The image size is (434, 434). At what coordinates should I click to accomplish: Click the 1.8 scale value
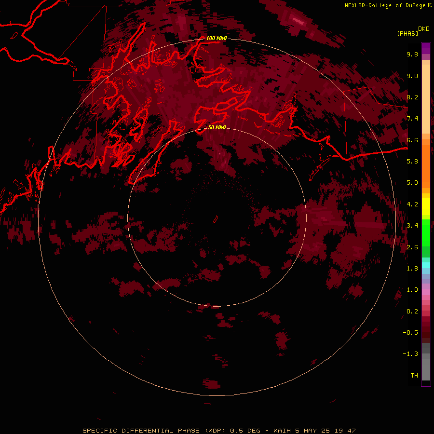(x=412, y=268)
